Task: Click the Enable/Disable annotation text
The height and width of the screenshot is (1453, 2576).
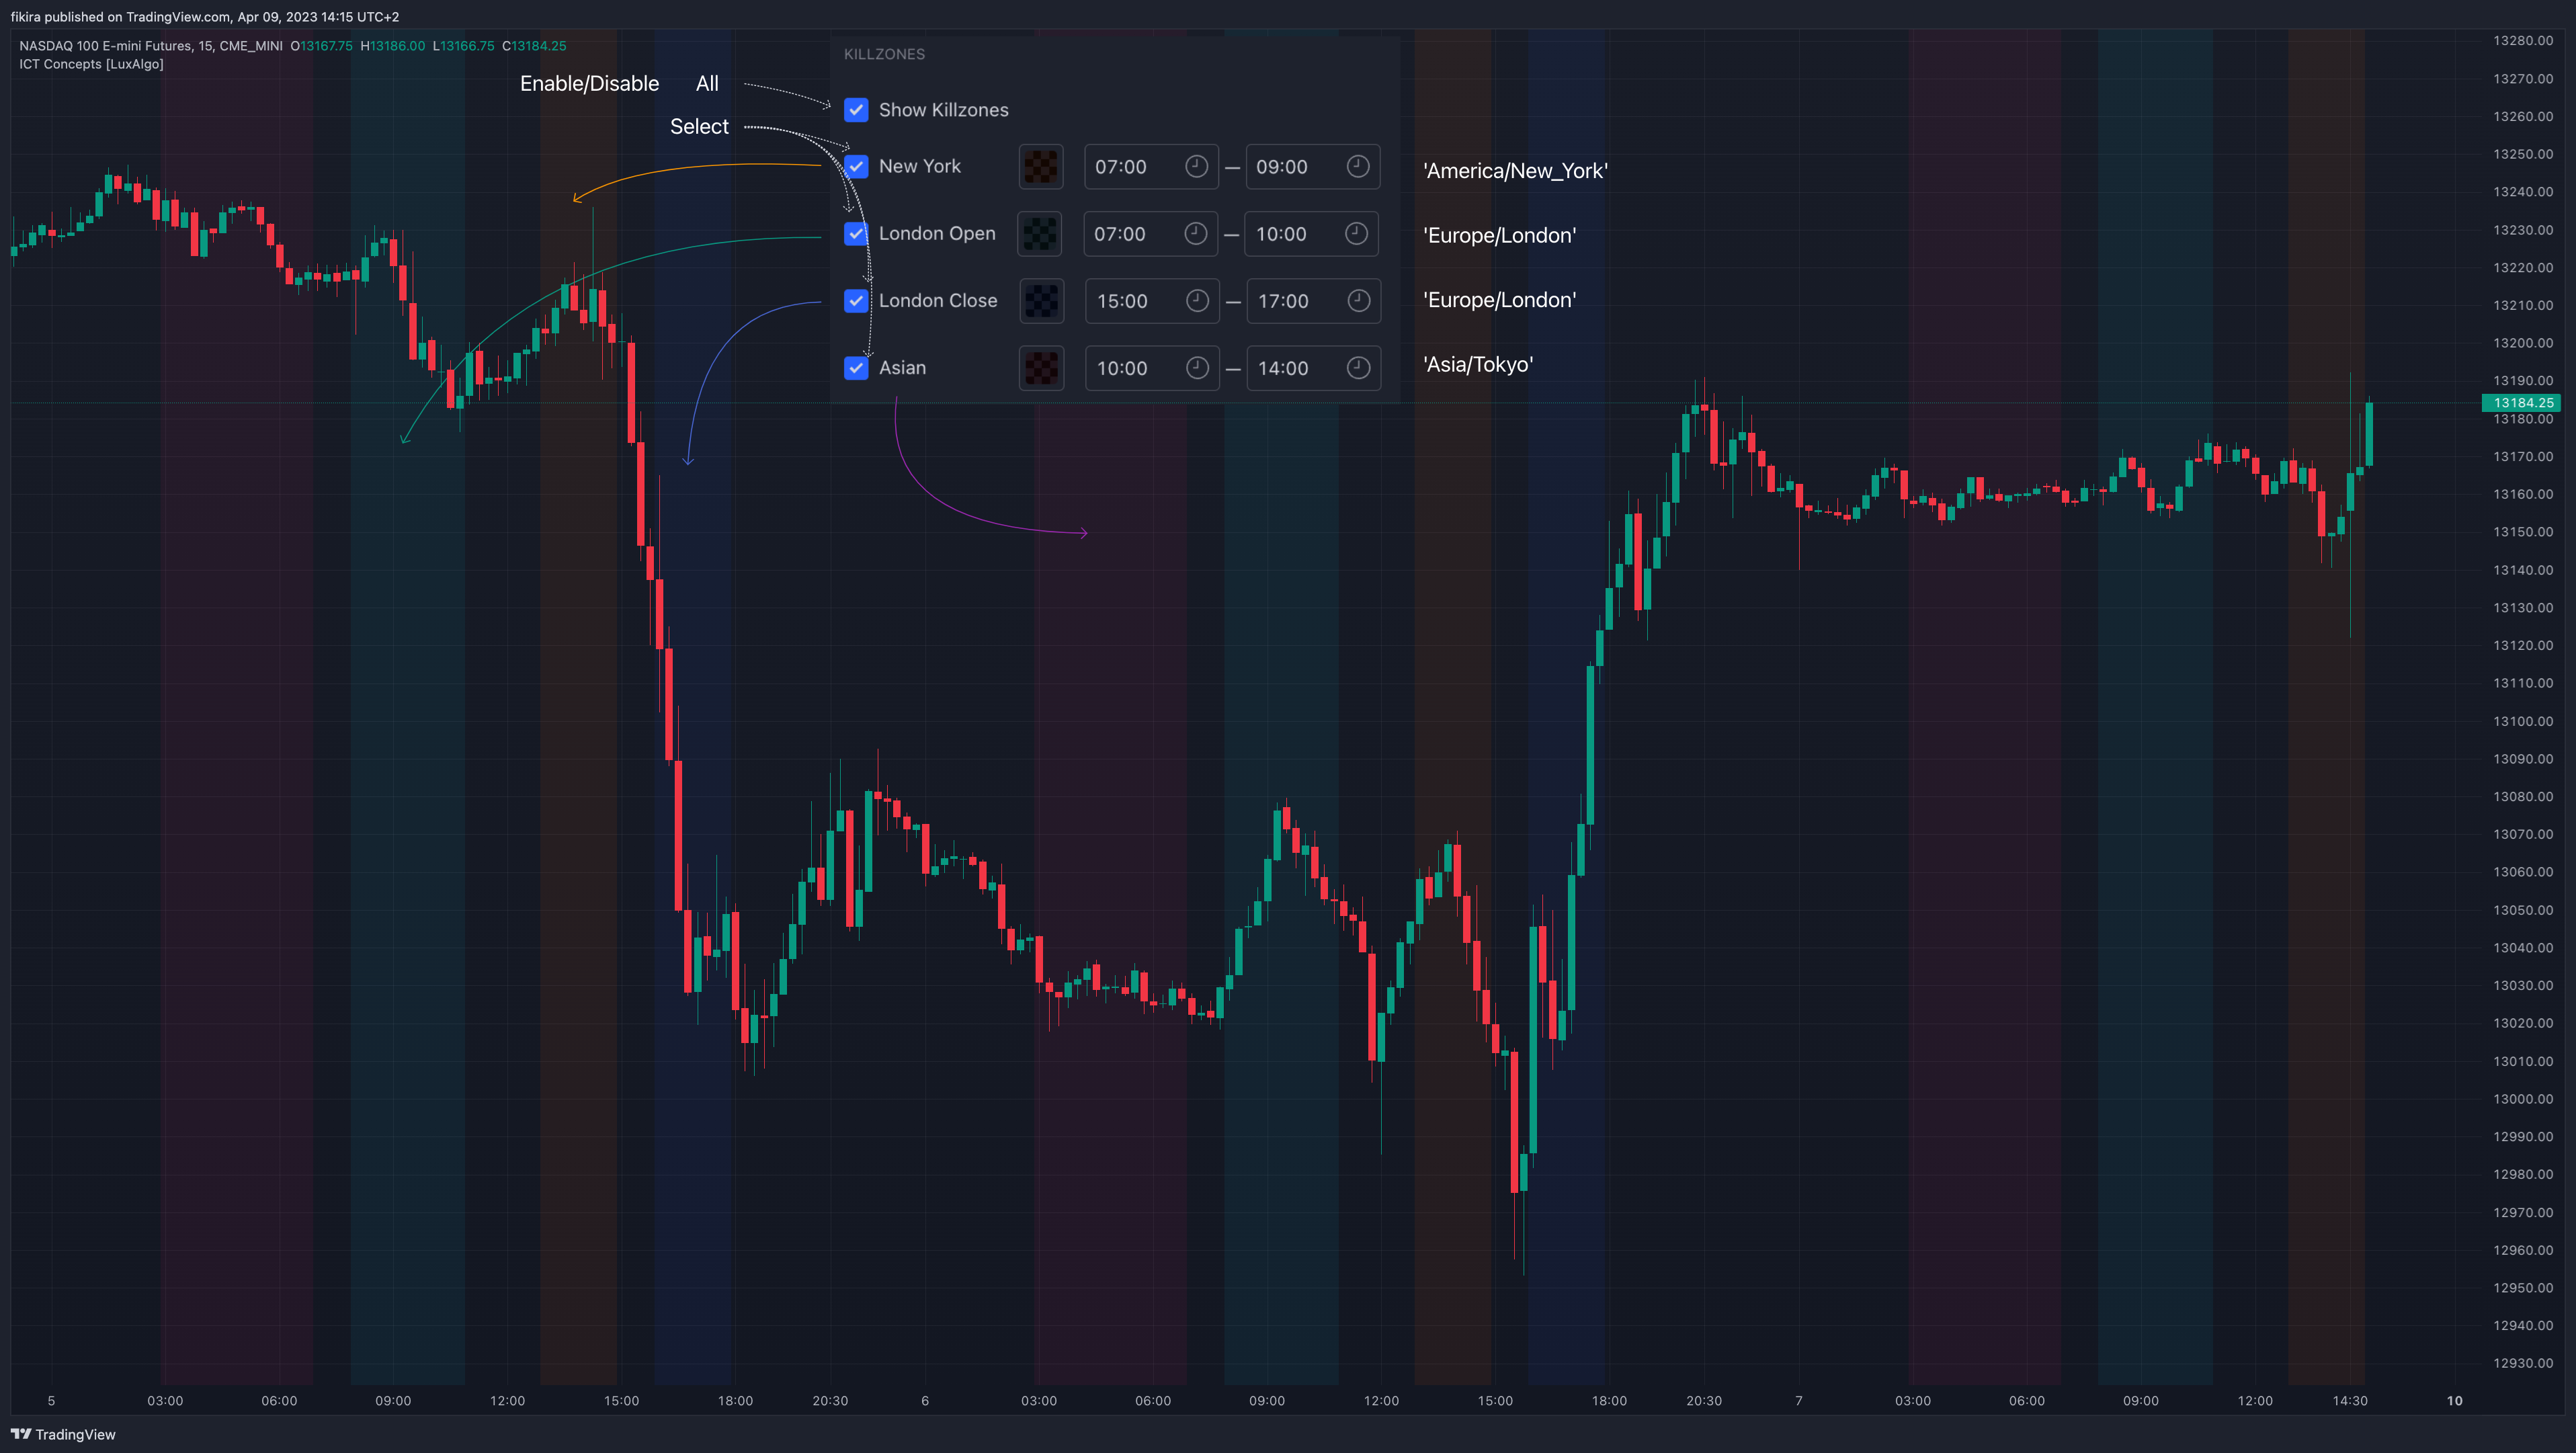Action: coord(589,84)
